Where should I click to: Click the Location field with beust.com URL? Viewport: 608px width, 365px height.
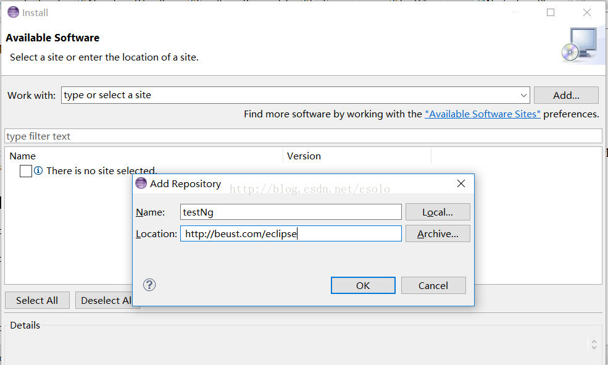point(291,233)
